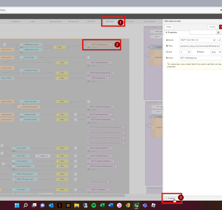Screen dimensions: 222x210
Task: Click Cancel in the edit mqtt out node panel
Action: click(212, 27)
